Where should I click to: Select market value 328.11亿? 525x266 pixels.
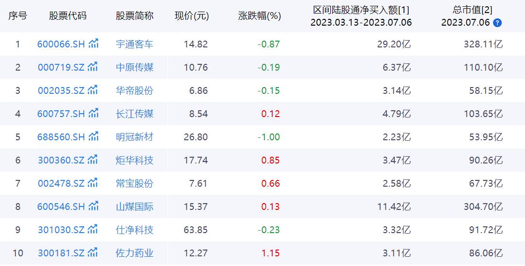[483, 44]
